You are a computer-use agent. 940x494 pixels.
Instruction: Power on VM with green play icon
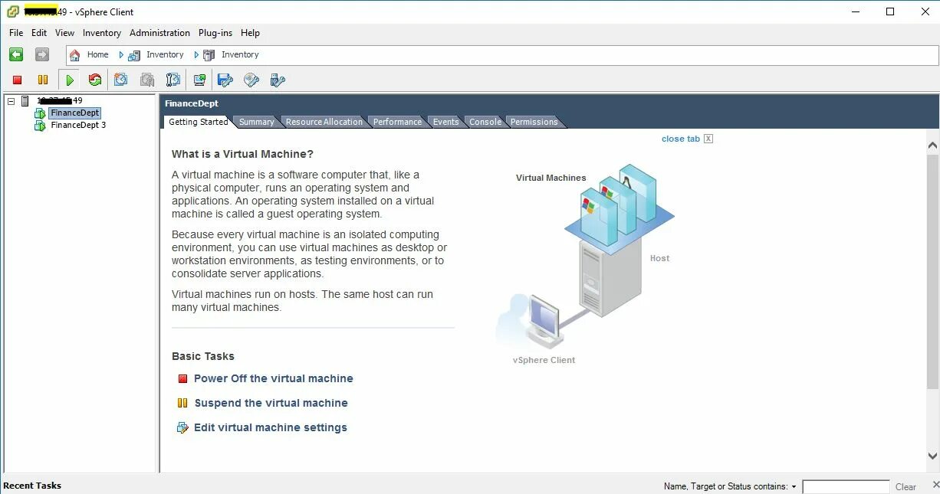click(70, 80)
